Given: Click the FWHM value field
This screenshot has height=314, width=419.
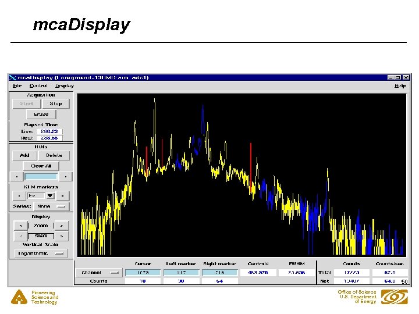Looking at the screenshot, I should coord(296,273).
